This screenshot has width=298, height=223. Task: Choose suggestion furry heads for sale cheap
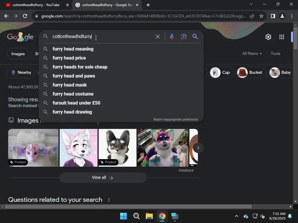pyautogui.click(x=121, y=67)
